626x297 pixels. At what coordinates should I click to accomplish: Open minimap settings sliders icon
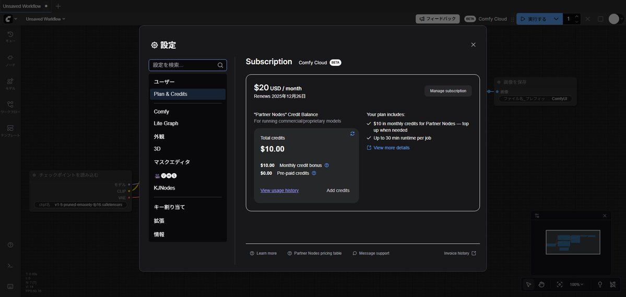click(x=537, y=216)
